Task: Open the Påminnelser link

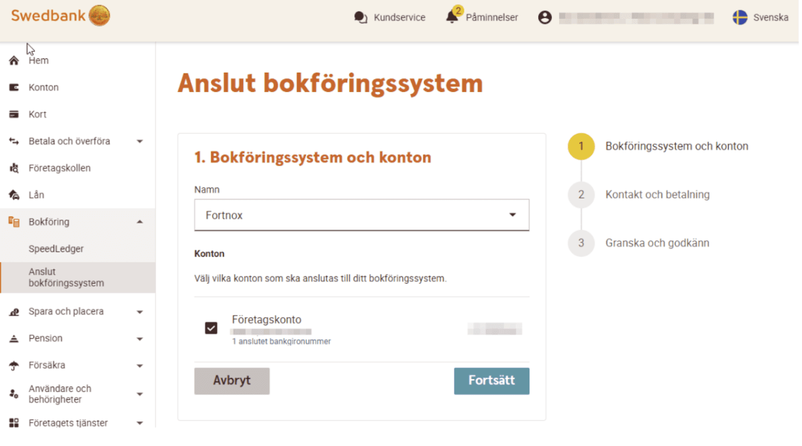Action: [x=492, y=18]
